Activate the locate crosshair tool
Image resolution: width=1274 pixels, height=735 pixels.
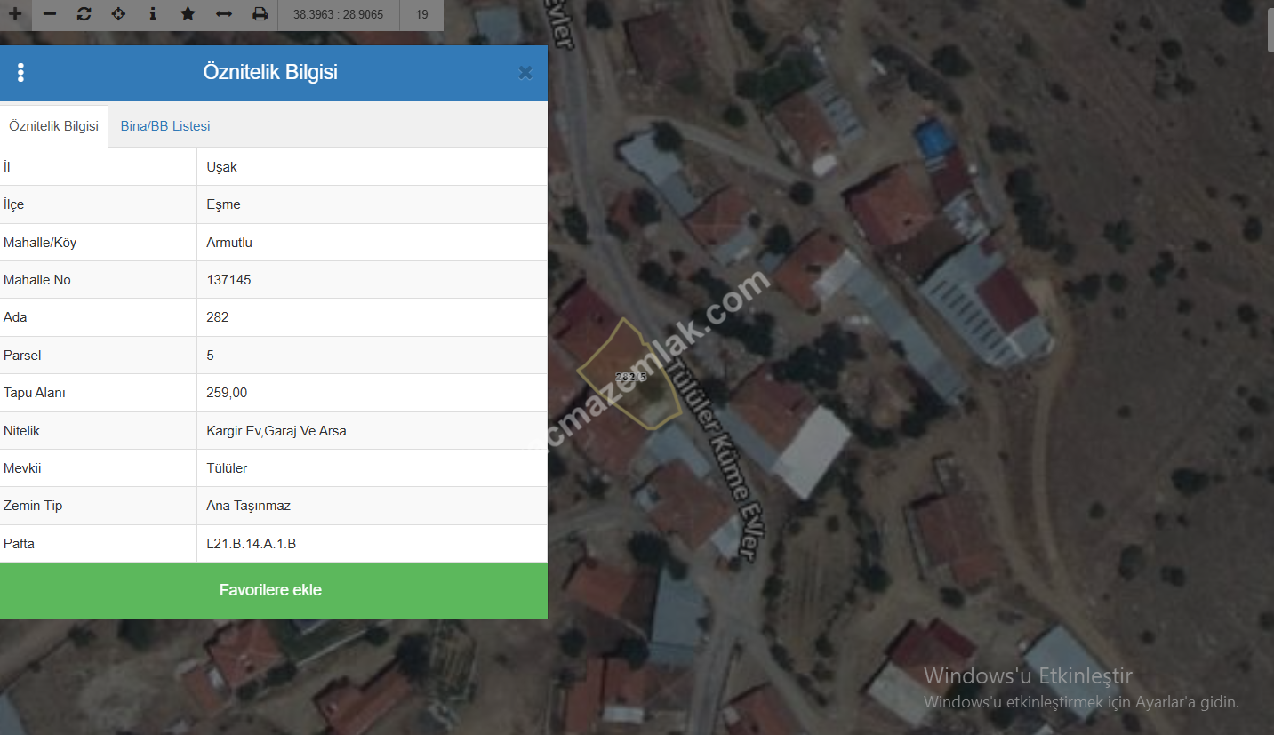point(118,14)
